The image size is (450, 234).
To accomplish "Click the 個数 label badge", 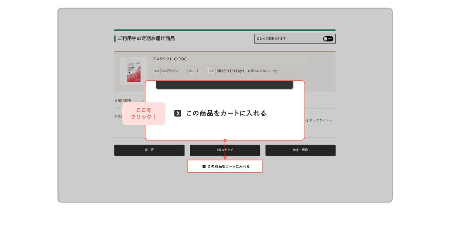I will pyautogui.click(x=191, y=71).
